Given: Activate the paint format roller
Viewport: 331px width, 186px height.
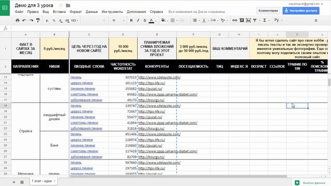Looking at the screenshot, I should 38,21.
